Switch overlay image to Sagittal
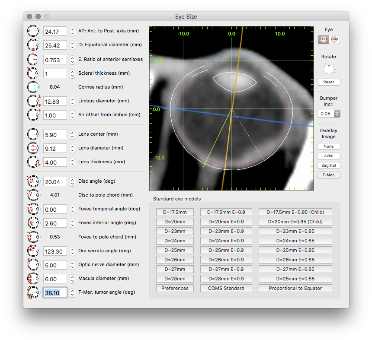Image resolution: width=372 pixels, height=340 pixels. point(328,165)
